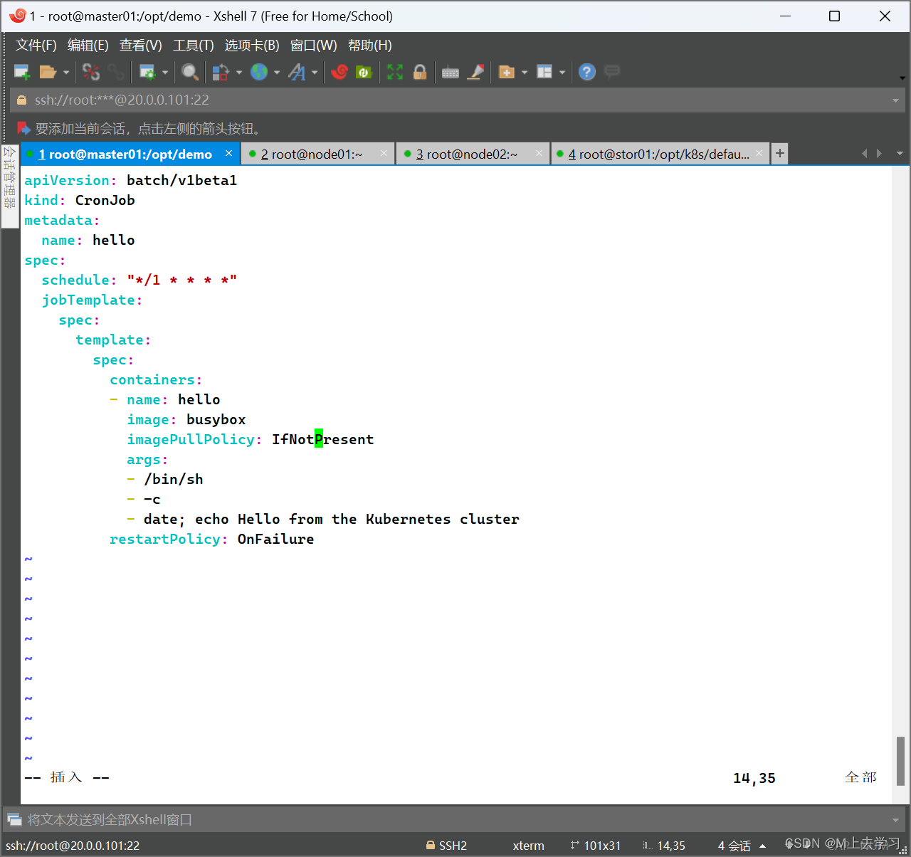This screenshot has width=911, height=857.
Task: Open the 会话管理器 side panel tab
Action: click(9, 186)
